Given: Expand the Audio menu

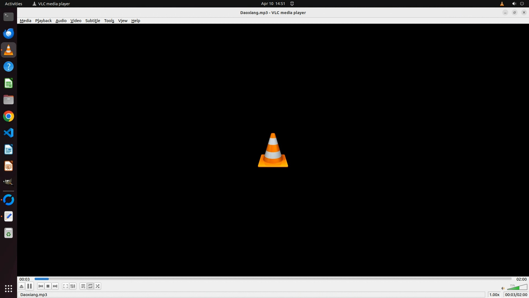Looking at the screenshot, I should (61, 21).
